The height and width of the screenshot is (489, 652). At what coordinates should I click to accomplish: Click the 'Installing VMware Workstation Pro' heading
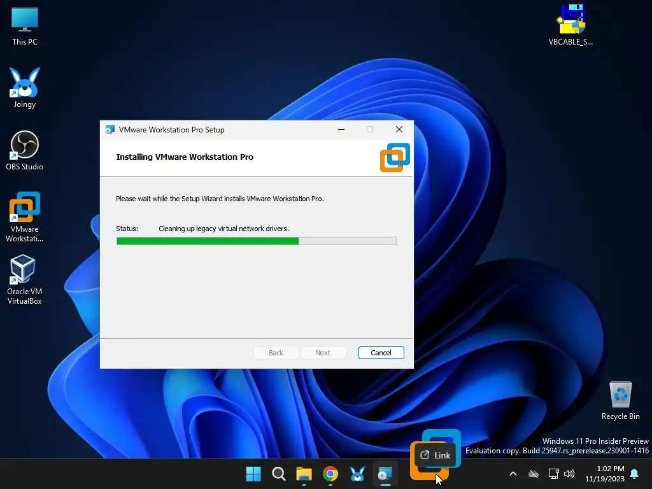pyautogui.click(x=185, y=157)
